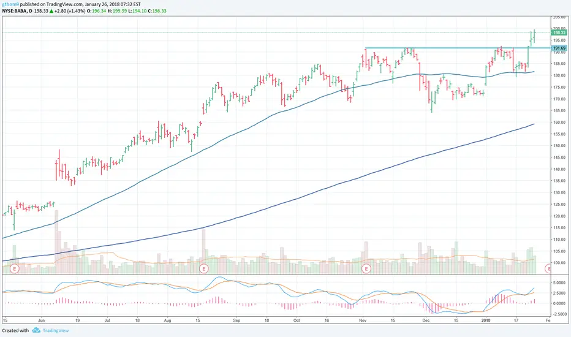The width and height of the screenshot is (571, 337).
Task: Click the Oct date label
Action: [297, 320]
